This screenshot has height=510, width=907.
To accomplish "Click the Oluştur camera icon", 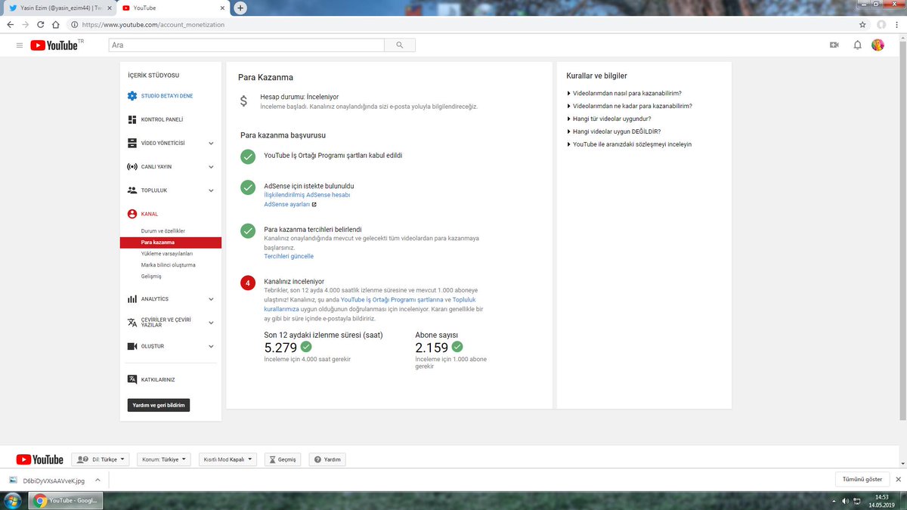I will tap(132, 346).
